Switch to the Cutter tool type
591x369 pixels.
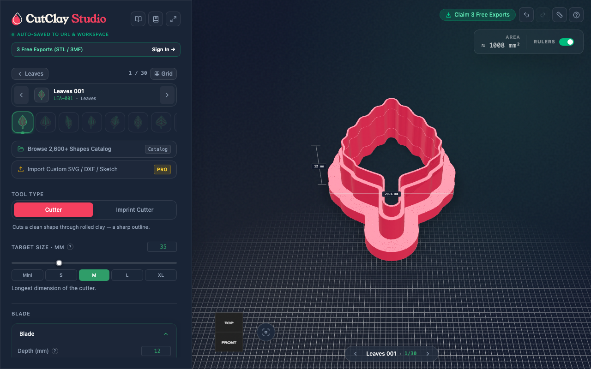tap(54, 210)
